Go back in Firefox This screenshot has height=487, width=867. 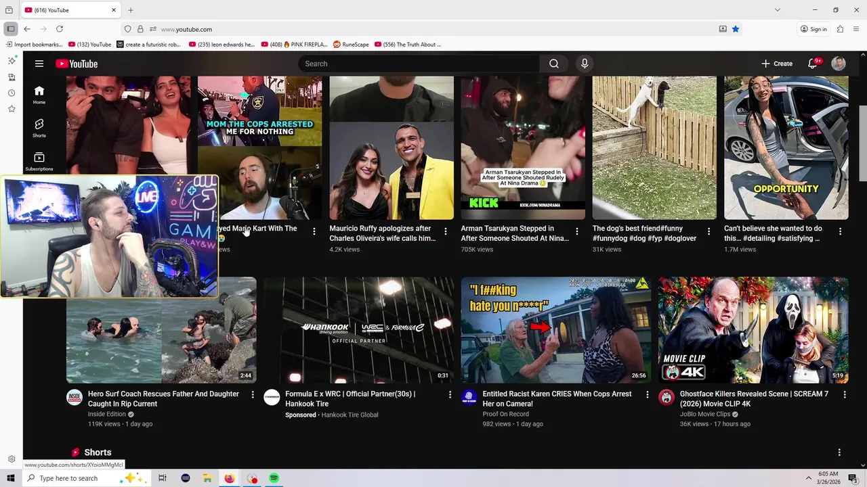tap(27, 29)
